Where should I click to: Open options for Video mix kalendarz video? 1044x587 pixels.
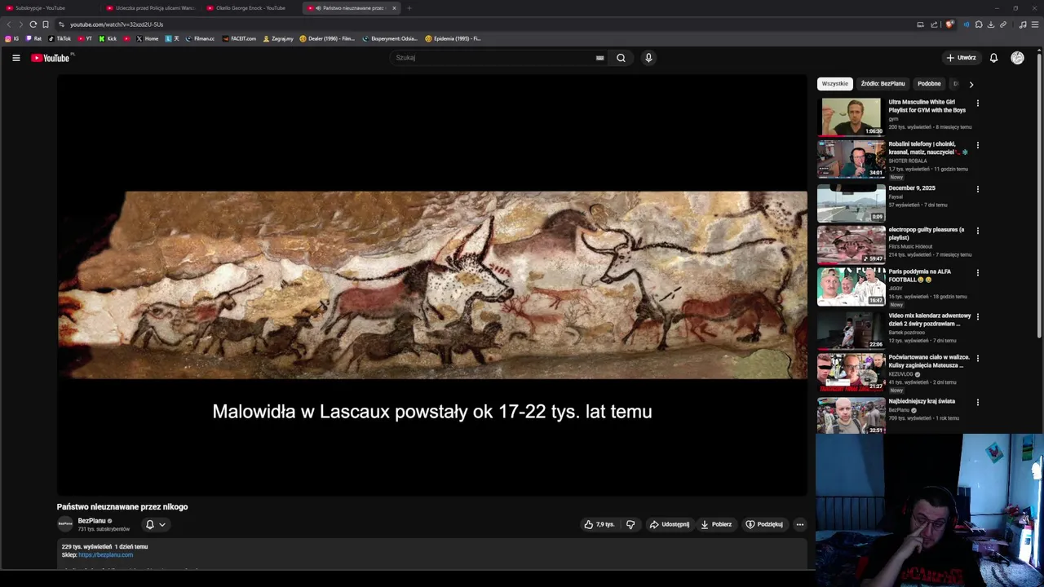click(x=977, y=316)
